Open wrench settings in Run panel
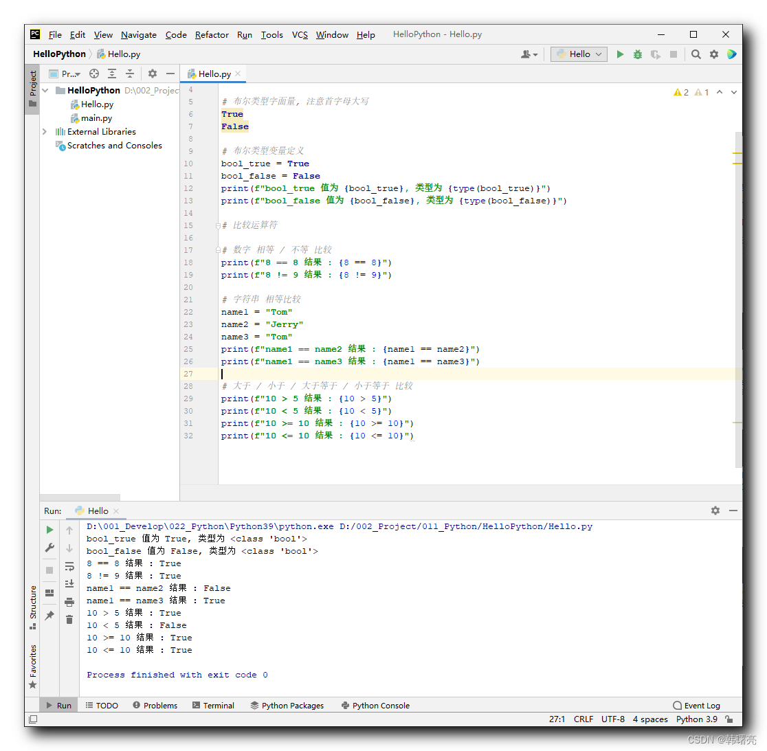The height and width of the screenshot is (751, 767). point(49,548)
